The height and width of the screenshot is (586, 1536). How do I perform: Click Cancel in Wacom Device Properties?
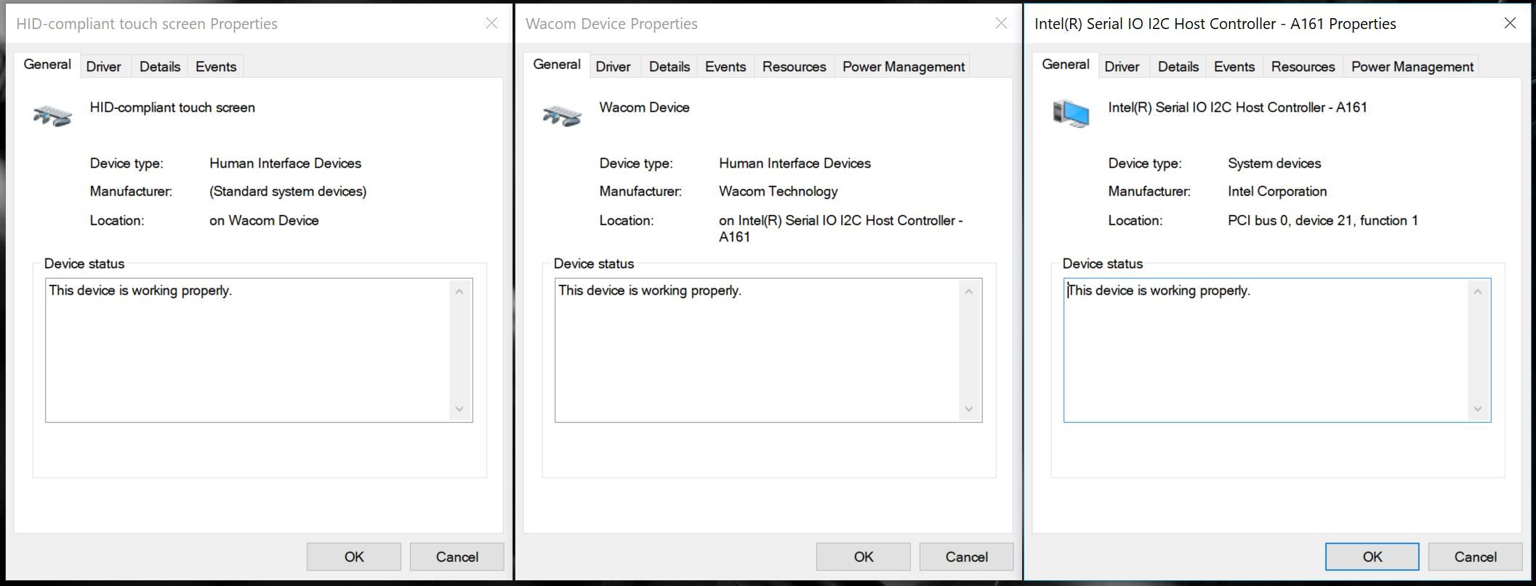tap(967, 557)
